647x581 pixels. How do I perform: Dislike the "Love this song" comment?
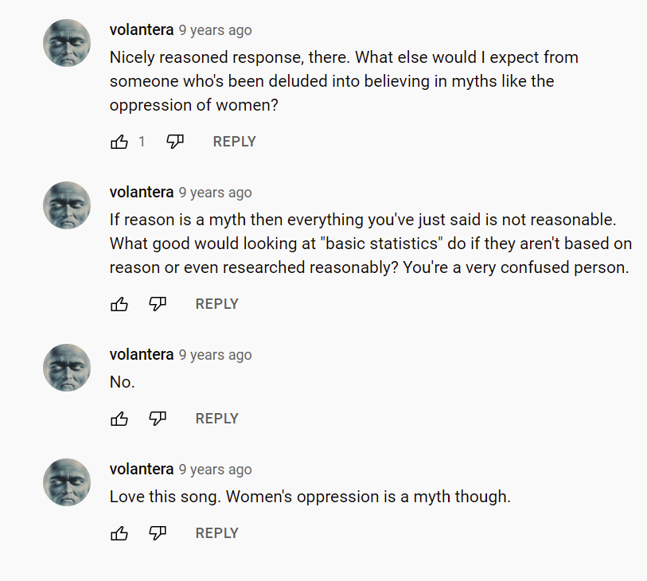coord(158,533)
